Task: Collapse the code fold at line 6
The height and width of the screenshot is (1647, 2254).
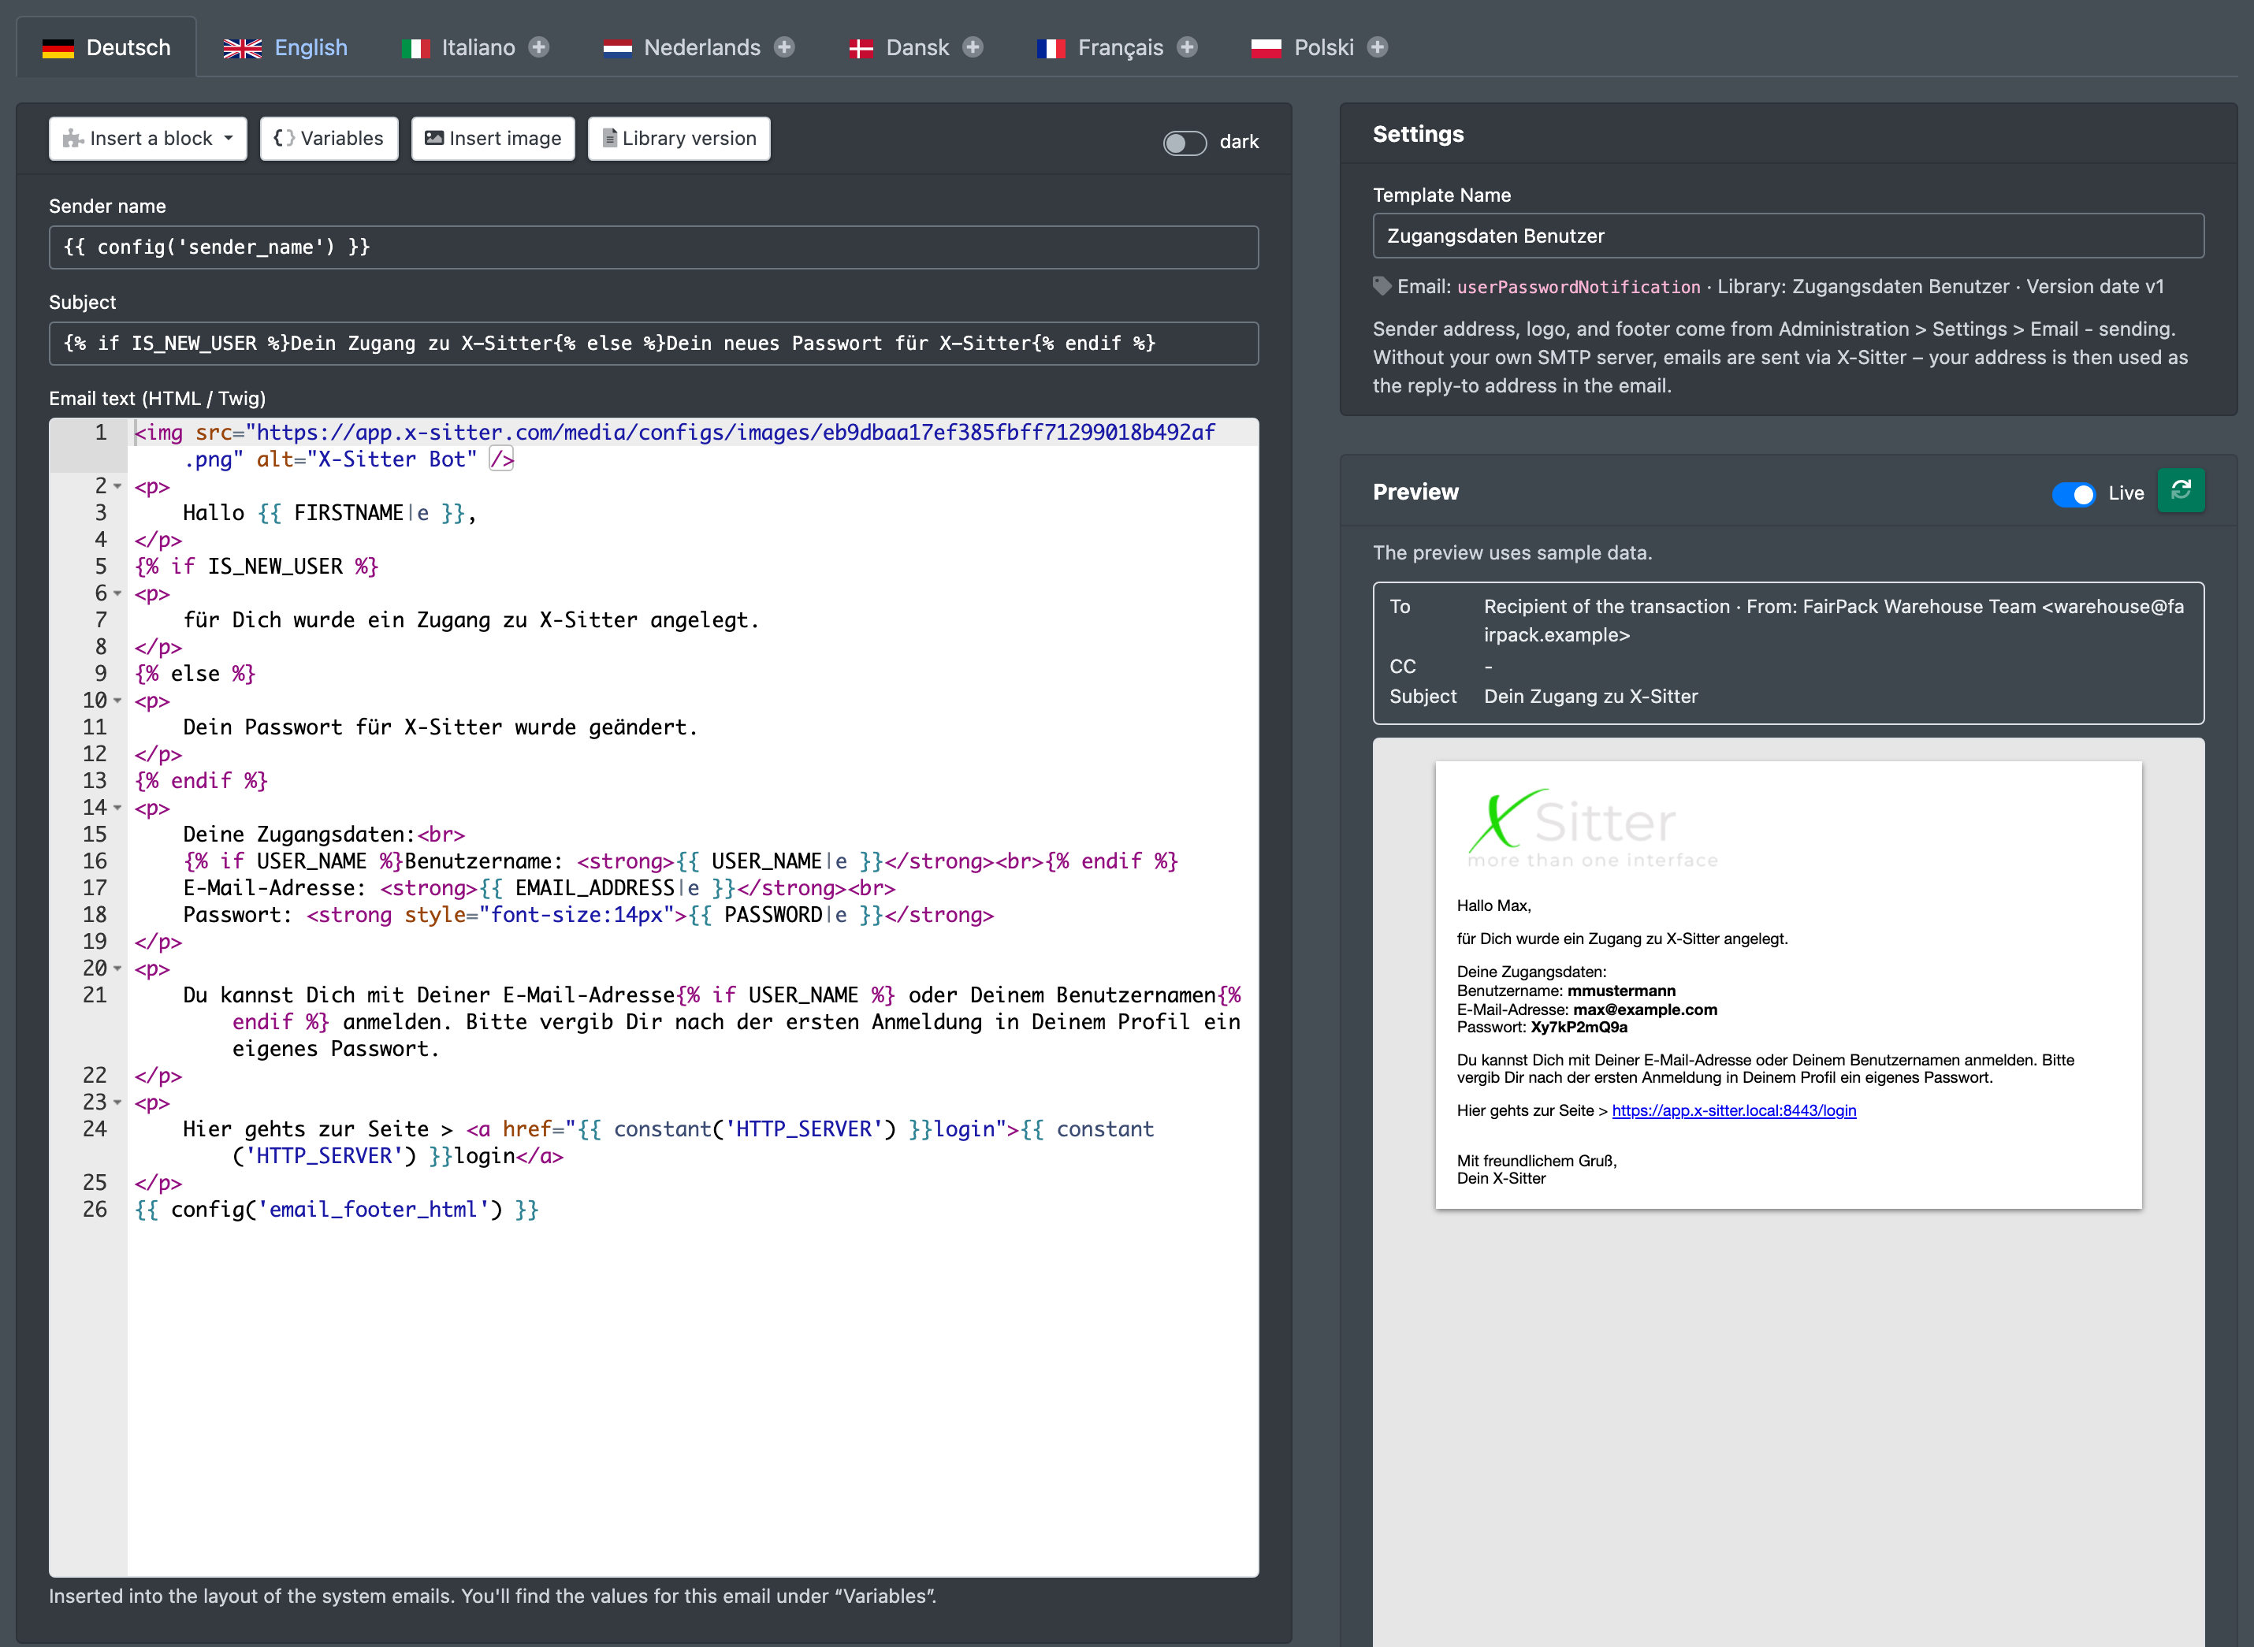Action: 117,593
